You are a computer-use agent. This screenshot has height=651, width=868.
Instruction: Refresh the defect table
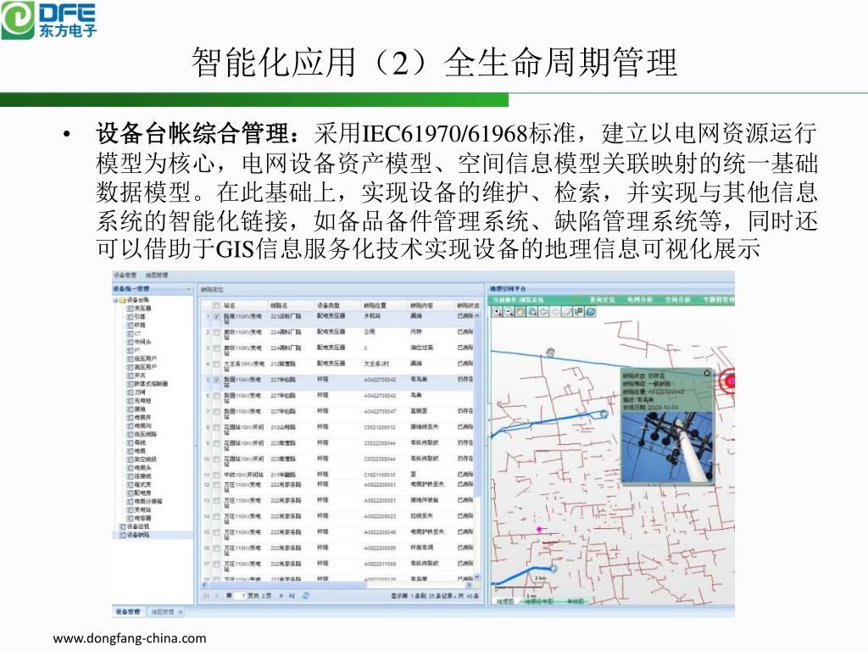point(305,596)
